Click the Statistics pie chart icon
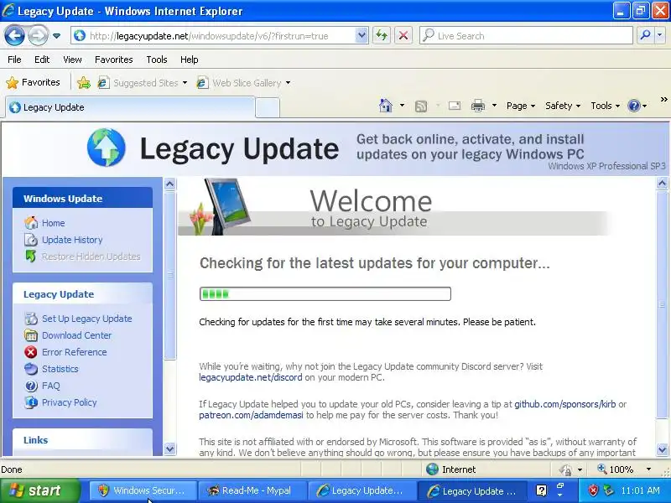 [x=31, y=369]
